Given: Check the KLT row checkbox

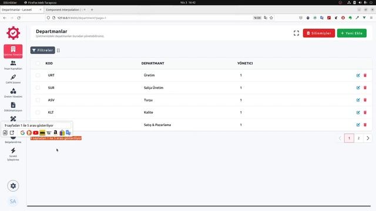Looking at the screenshot, I should pyautogui.click(x=38, y=113).
